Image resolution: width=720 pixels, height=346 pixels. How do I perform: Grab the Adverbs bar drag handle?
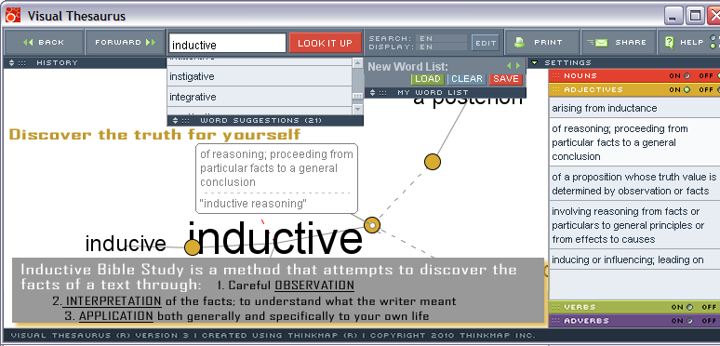(556, 321)
